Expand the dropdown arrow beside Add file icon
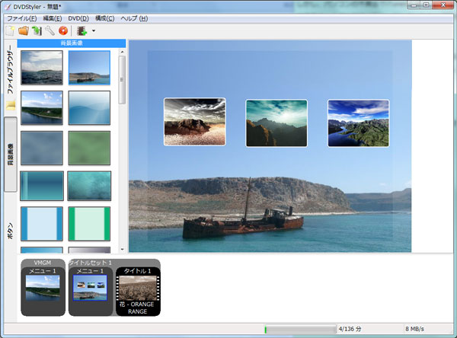The height and width of the screenshot is (338, 457). [x=93, y=31]
